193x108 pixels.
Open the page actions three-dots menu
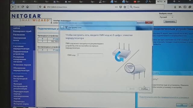point(116,7)
